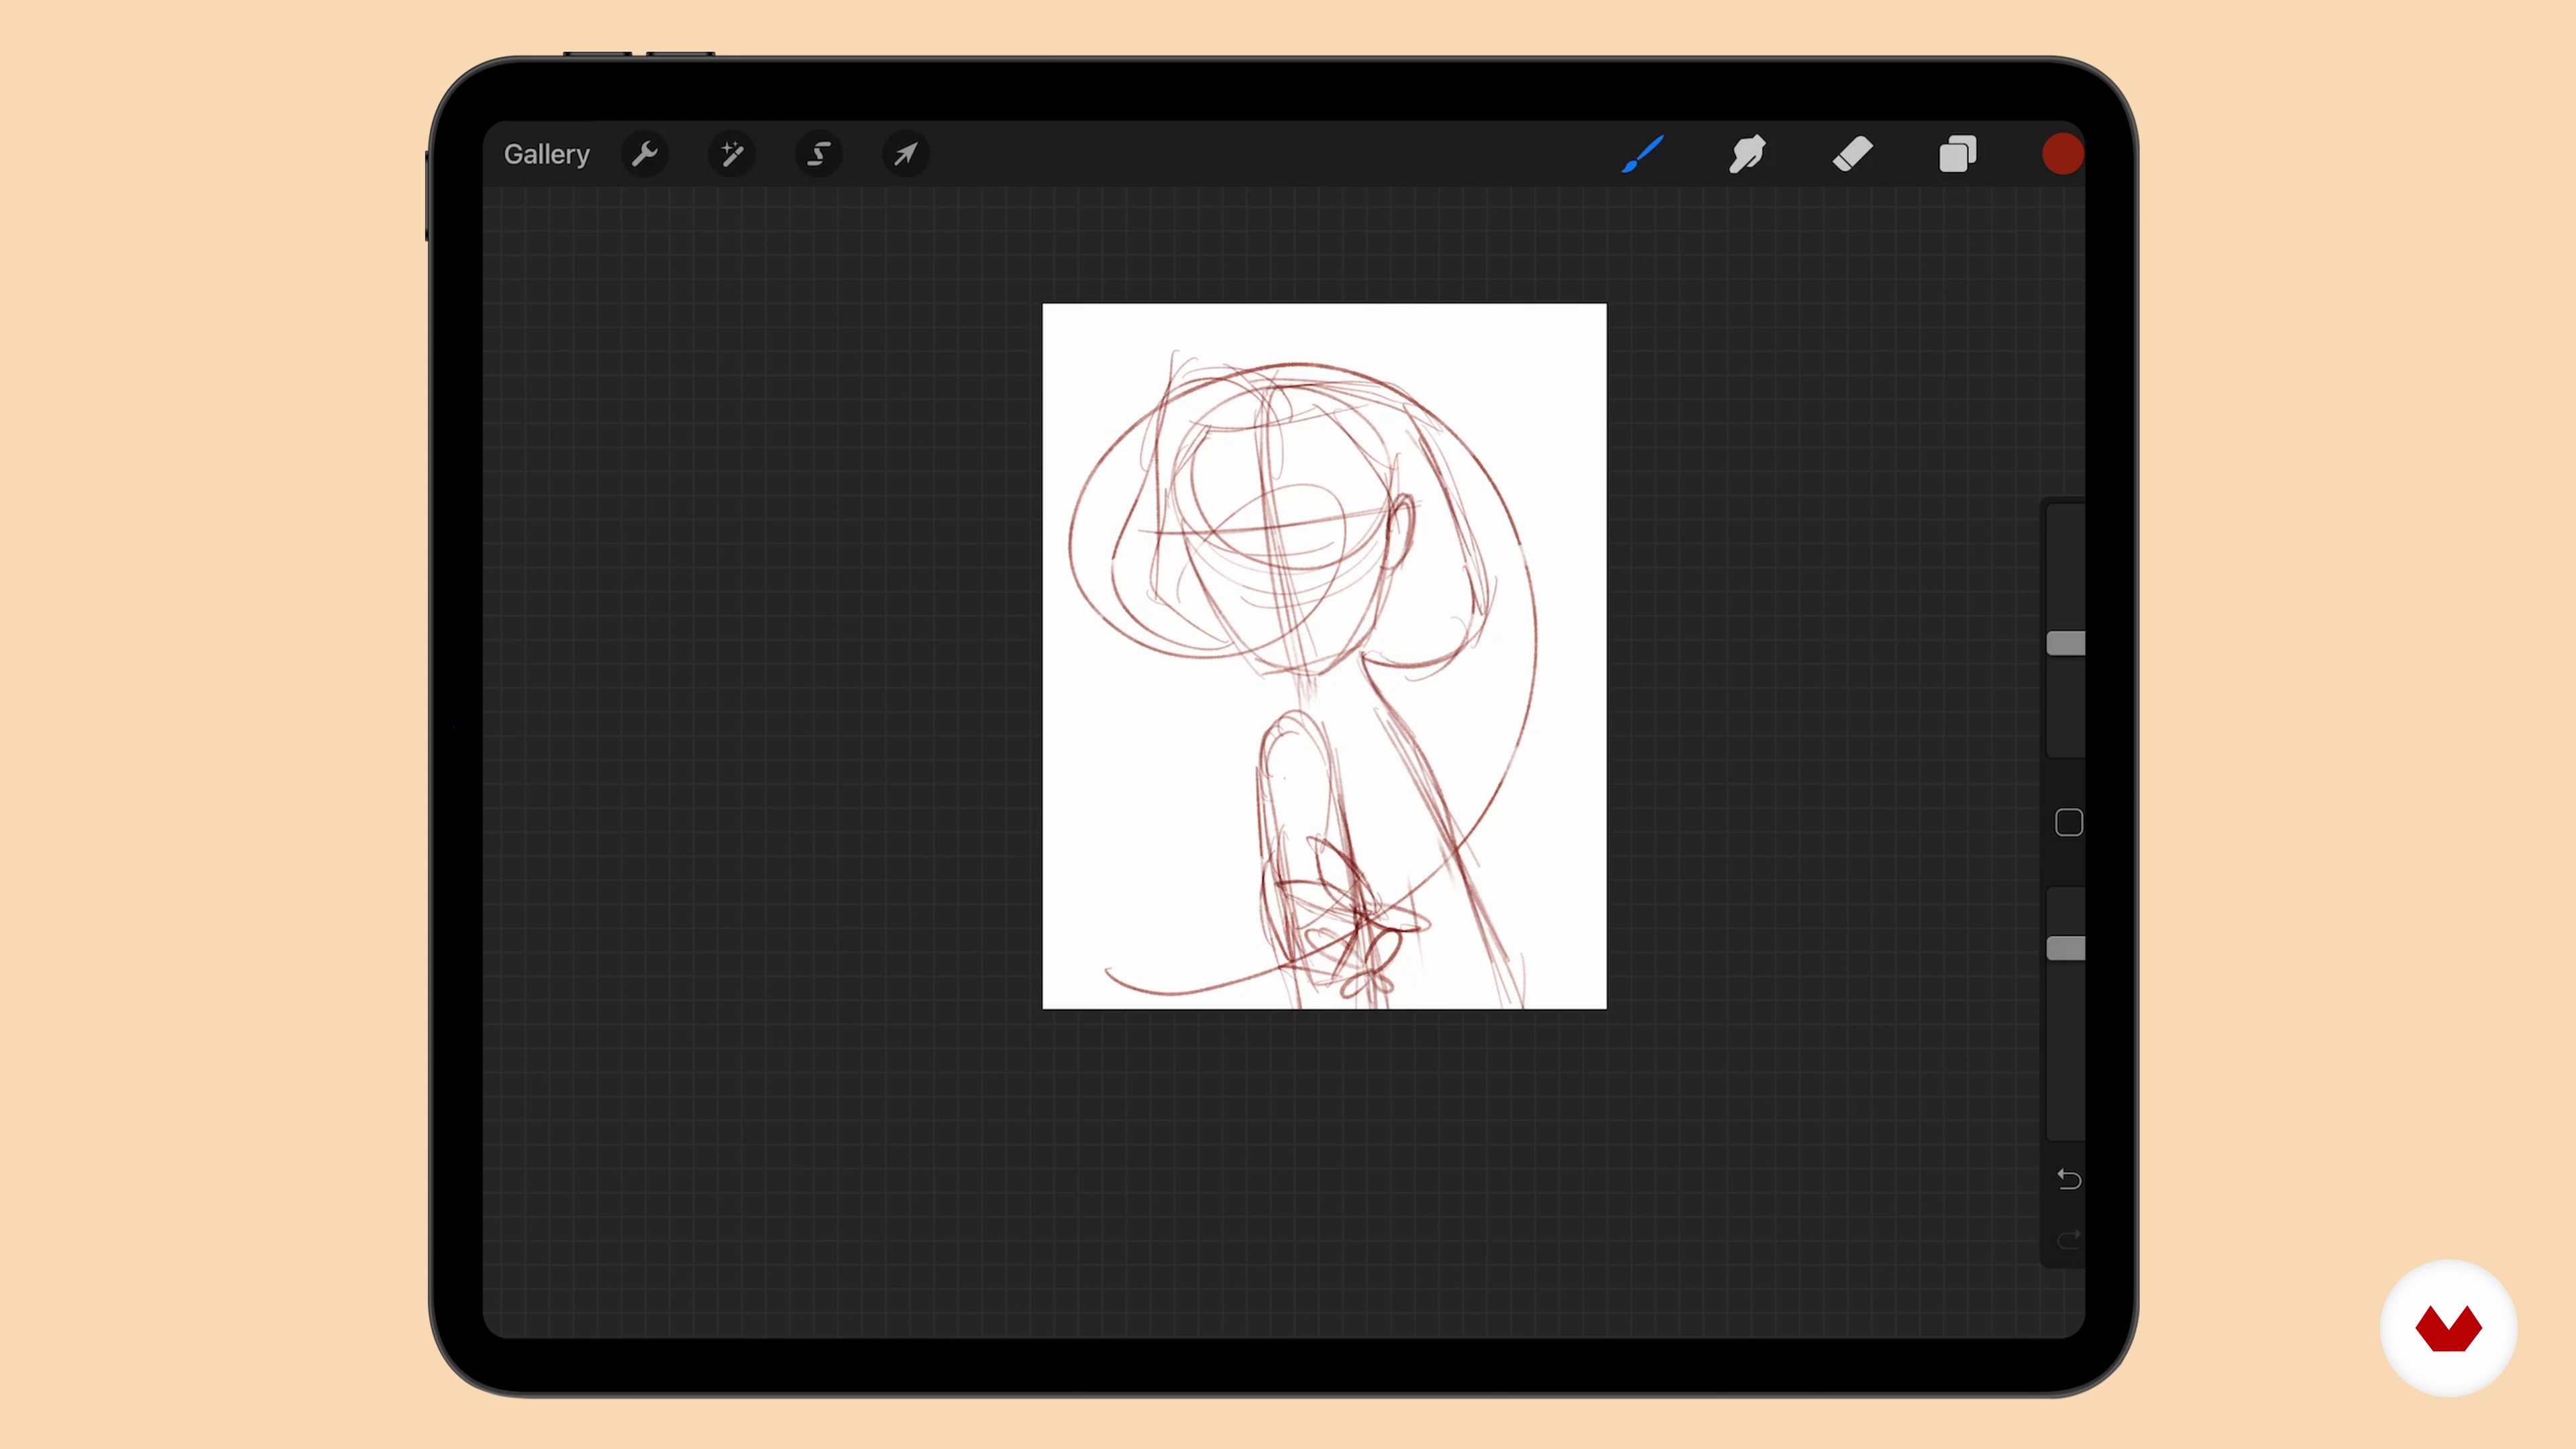Open the Layers panel
The image size is (2576, 1449).
(x=1957, y=154)
